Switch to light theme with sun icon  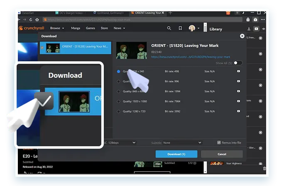pyautogui.click(x=237, y=13)
